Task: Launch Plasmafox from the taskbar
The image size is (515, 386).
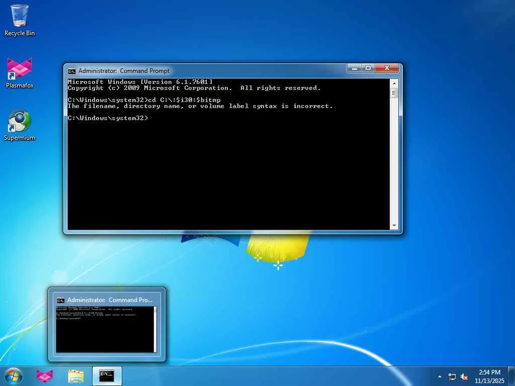Action: click(45, 376)
